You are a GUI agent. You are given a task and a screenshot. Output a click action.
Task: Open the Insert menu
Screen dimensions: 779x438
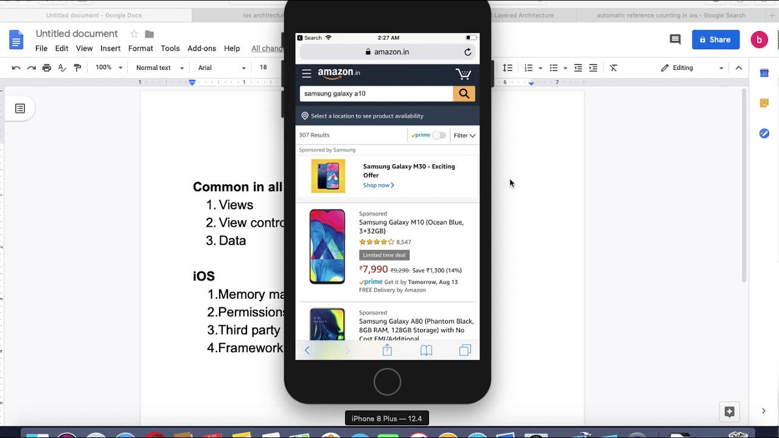click(x=110, y=49)
